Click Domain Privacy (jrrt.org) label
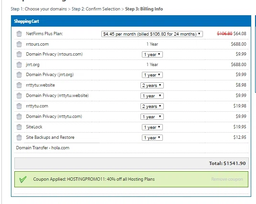 click(50, 75)
